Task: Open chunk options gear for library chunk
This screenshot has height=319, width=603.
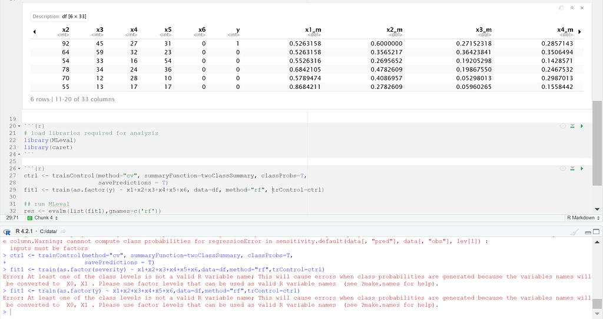Action: tap(563, 126)
